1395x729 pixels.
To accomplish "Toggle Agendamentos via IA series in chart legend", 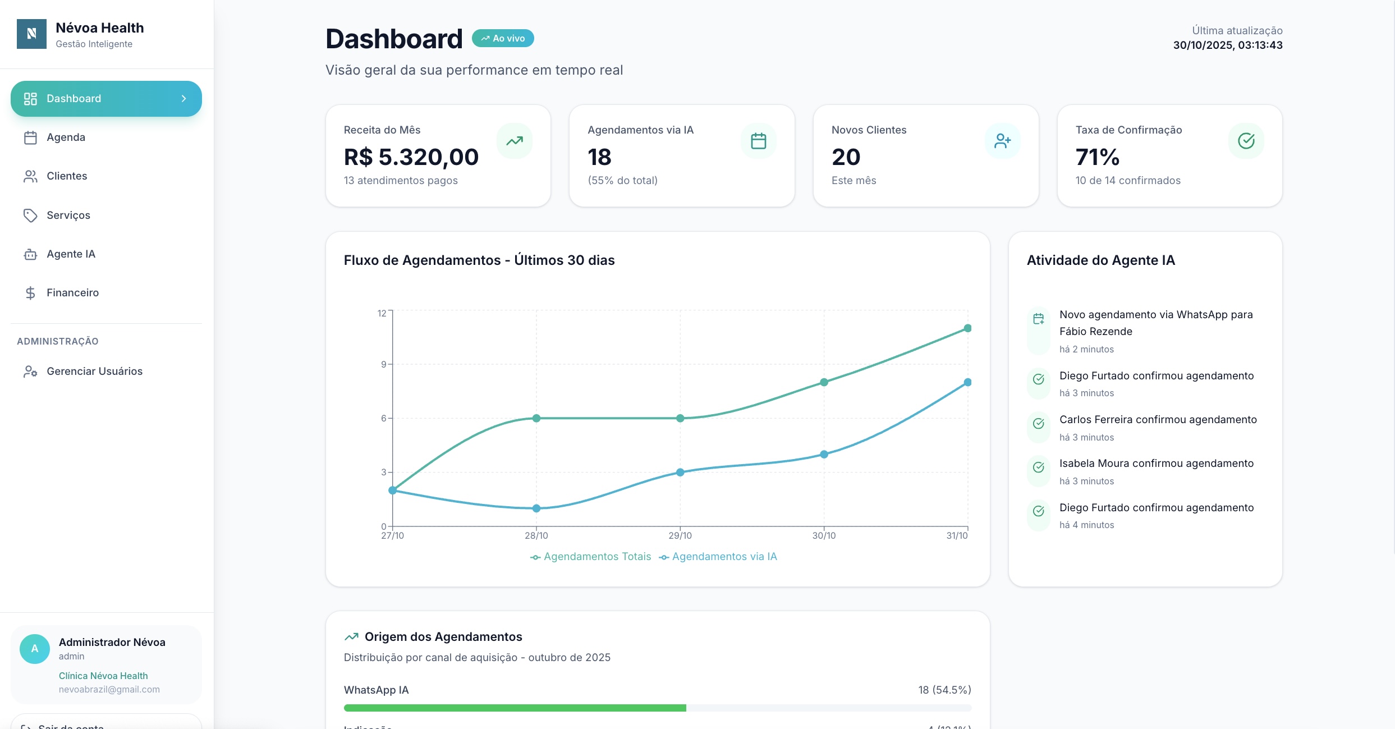I will point(718,557).
